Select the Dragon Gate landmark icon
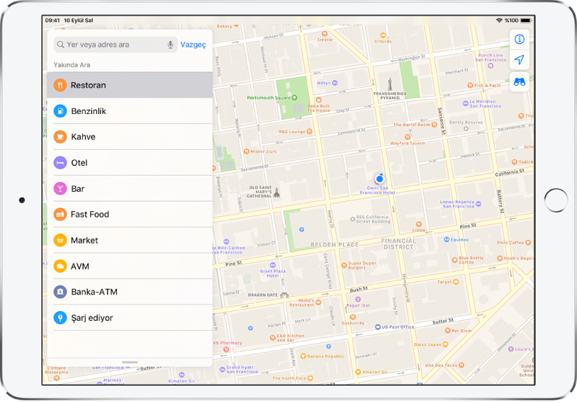 [x=284, y=295]
